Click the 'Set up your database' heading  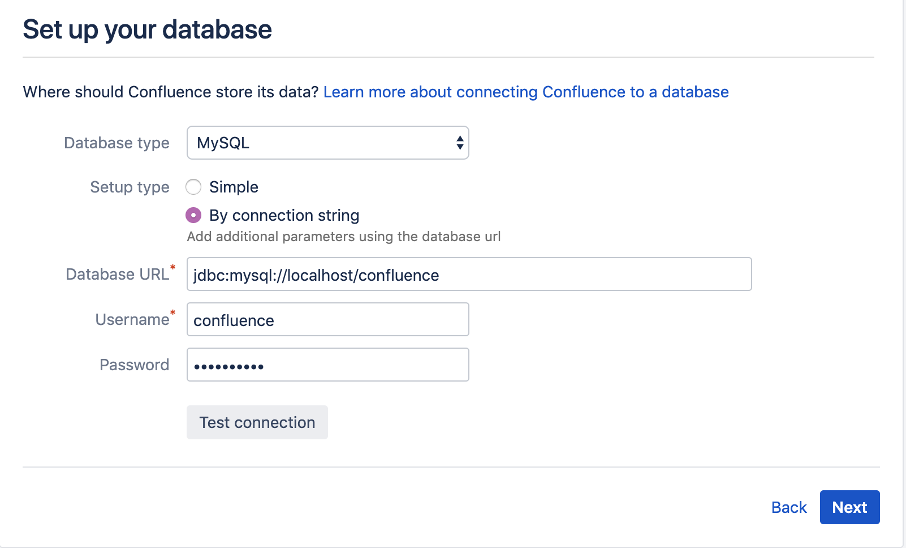point(147,29)
